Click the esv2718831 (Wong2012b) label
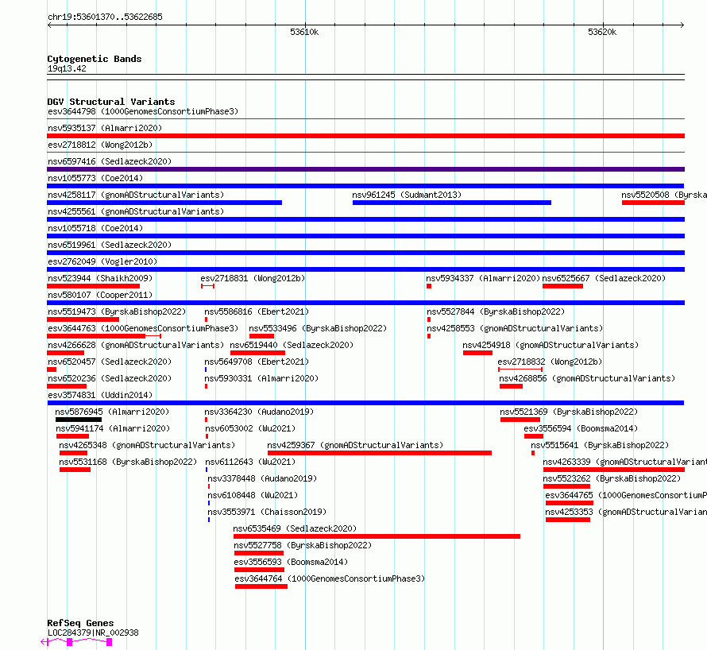707x650 pixels. pyautogui.click(x=253, y=278)
